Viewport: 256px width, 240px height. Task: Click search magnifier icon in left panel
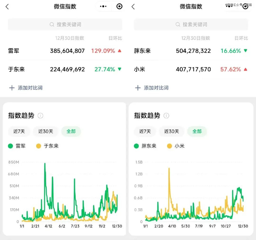(x=52, y=24)
